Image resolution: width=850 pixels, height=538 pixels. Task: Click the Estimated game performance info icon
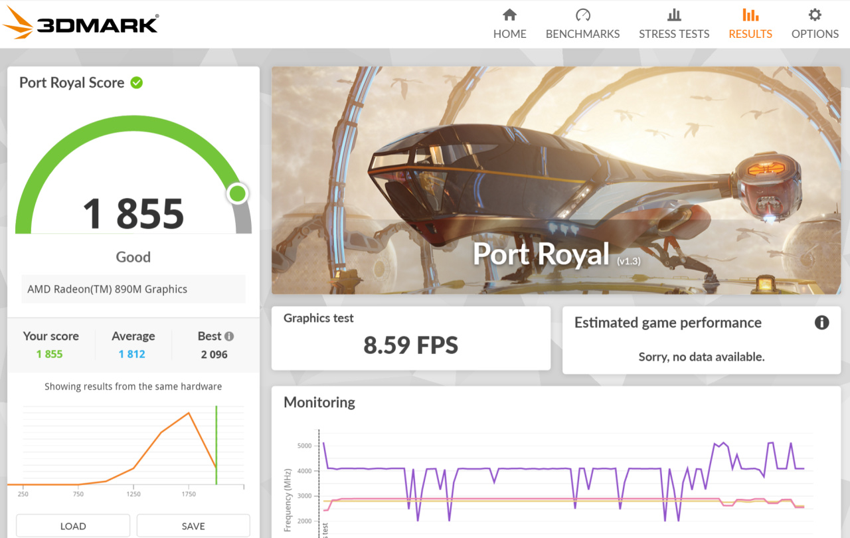821,323
